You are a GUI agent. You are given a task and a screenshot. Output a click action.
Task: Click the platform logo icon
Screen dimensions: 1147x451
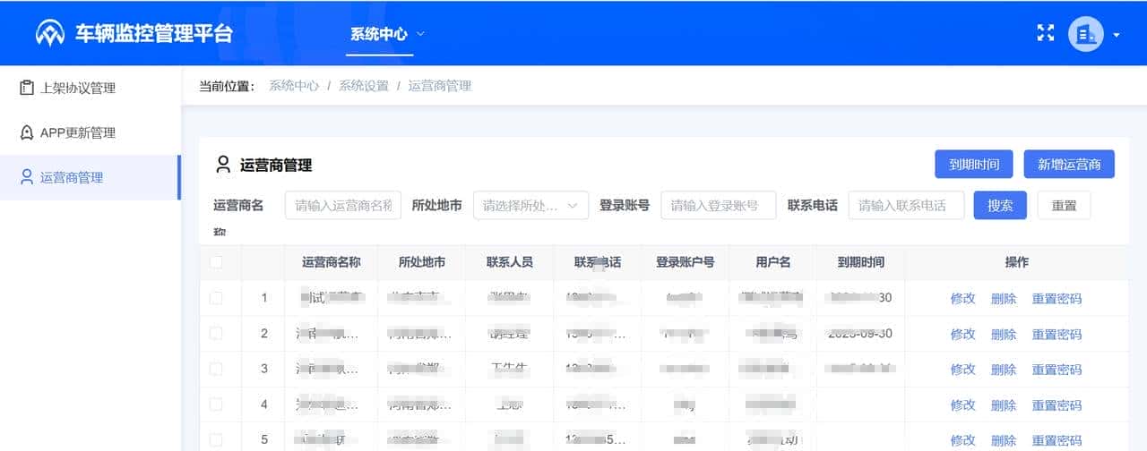click(x=50, y=34)
